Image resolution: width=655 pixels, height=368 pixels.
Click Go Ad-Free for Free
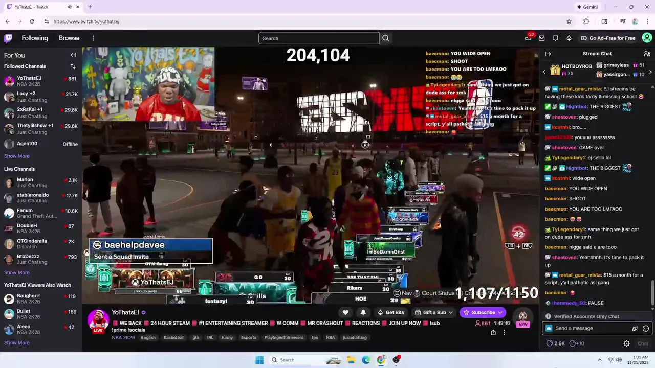[x=608, y=38]
